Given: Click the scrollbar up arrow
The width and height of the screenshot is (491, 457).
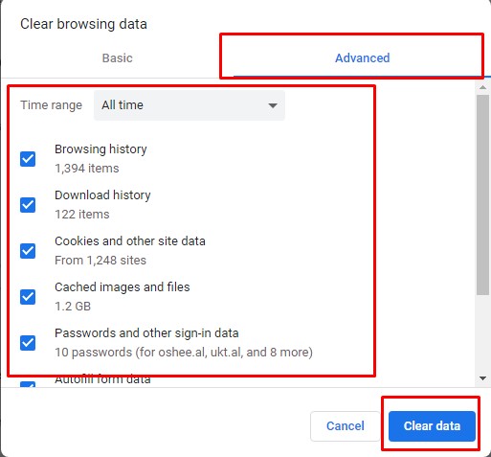Looking at the screenshot, I should click(x=482, y=87).
